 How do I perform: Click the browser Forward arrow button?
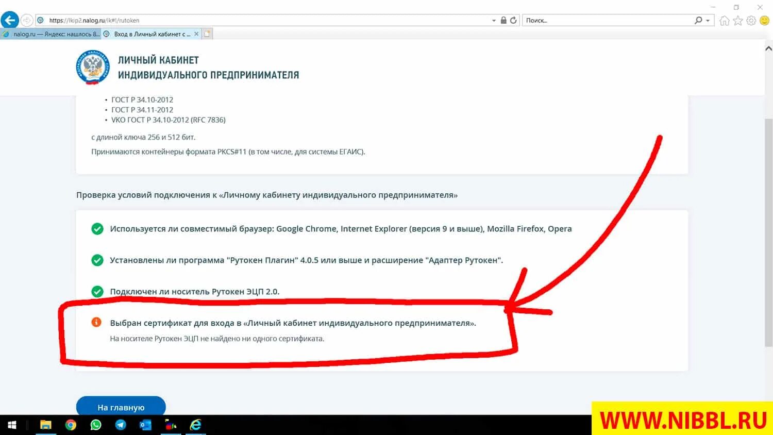pyautogui.click(x=27, y=20)
